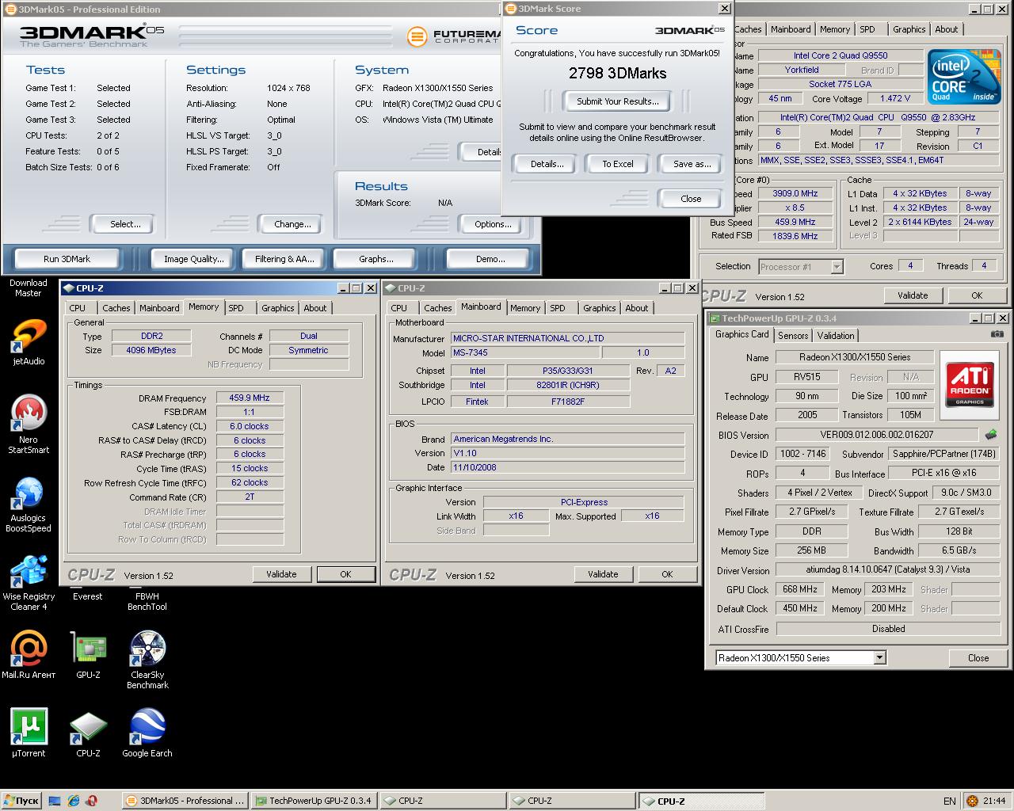Click the MS-7345 model field
Screen dimensions: 1014x811
[x=525, y=352]
